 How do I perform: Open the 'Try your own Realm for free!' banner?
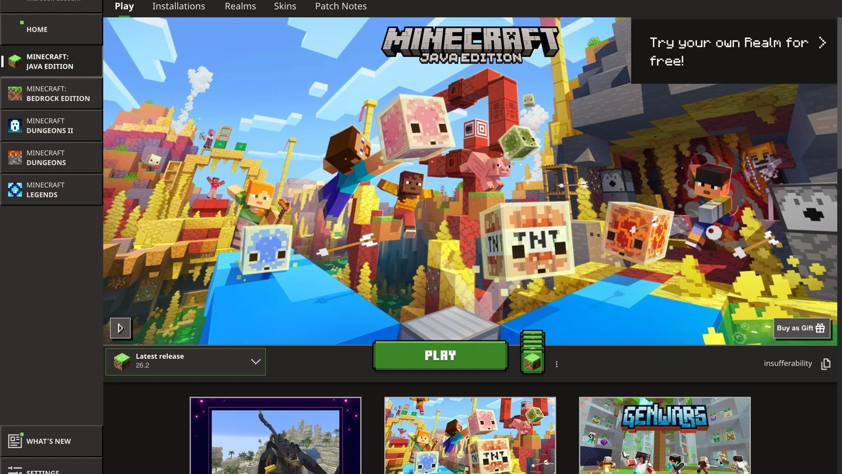[734, 52]
